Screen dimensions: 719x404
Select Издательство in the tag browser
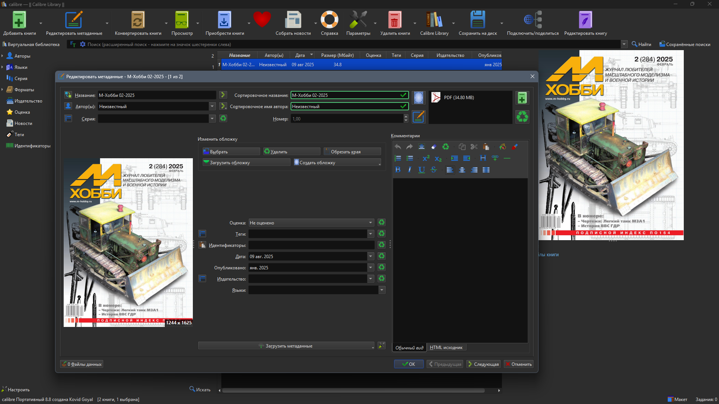coord(28,101)
